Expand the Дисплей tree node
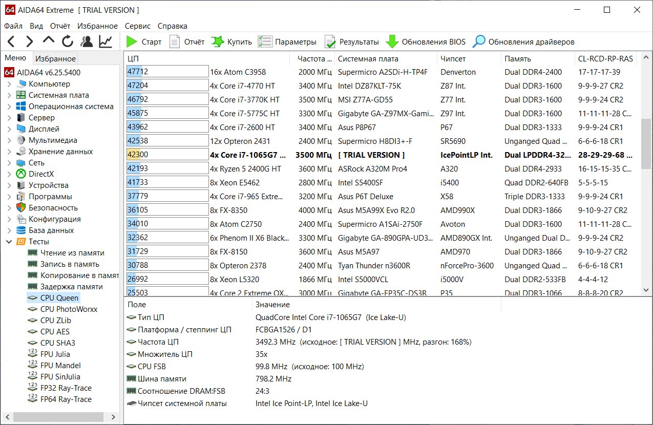The width and height of the screenshot is (653, 425). pos(9,129)
